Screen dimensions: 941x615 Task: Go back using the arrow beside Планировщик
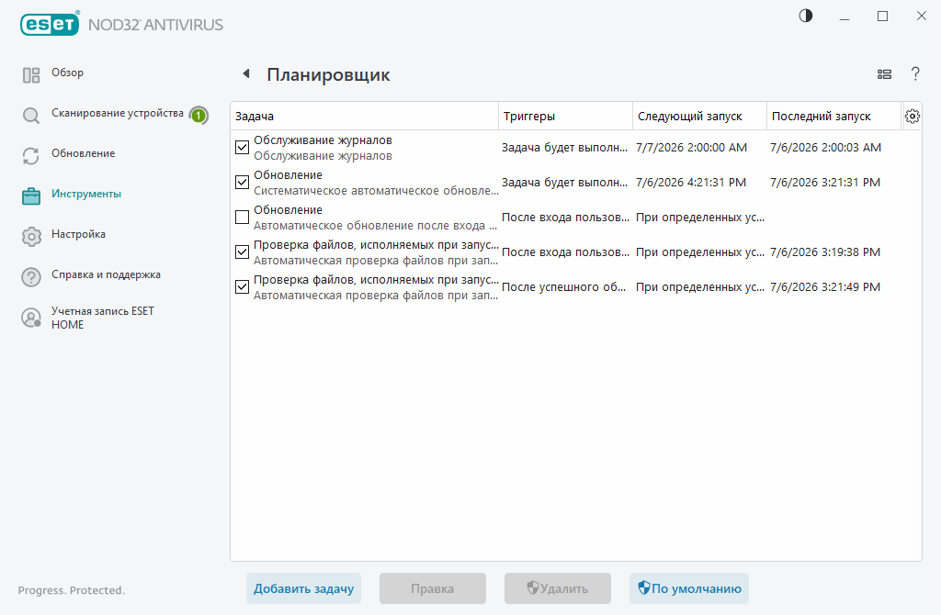tap(246, 73)
